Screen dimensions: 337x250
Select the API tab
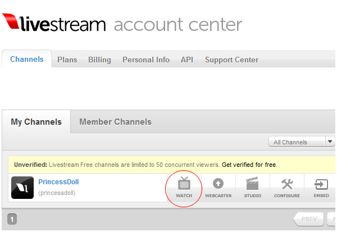[x=187, y=60]
